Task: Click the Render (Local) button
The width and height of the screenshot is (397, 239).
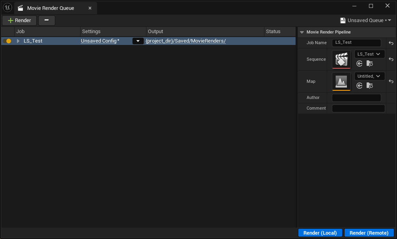Action: 320,233
